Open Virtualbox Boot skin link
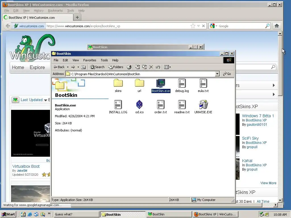 26,166
